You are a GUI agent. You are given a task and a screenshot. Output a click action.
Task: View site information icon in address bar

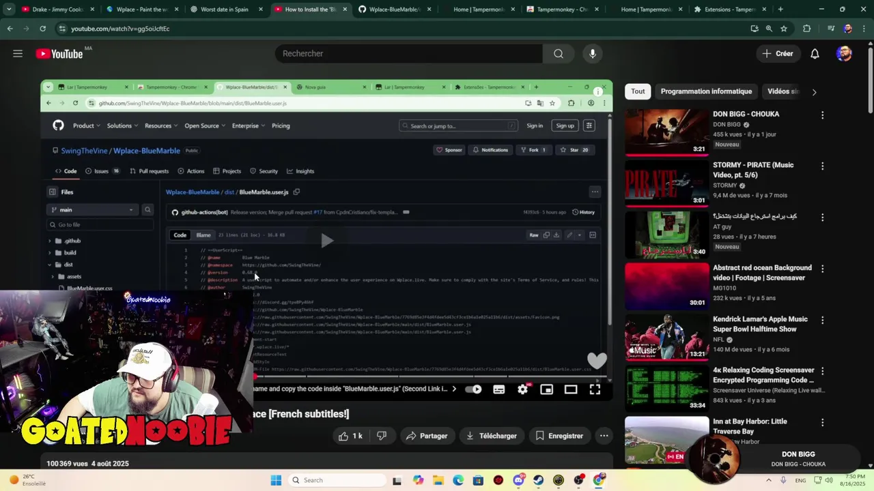(x=62, y=29)
